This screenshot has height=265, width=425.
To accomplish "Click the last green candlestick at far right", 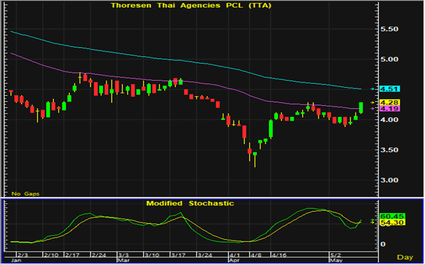I will click(360, 107).
